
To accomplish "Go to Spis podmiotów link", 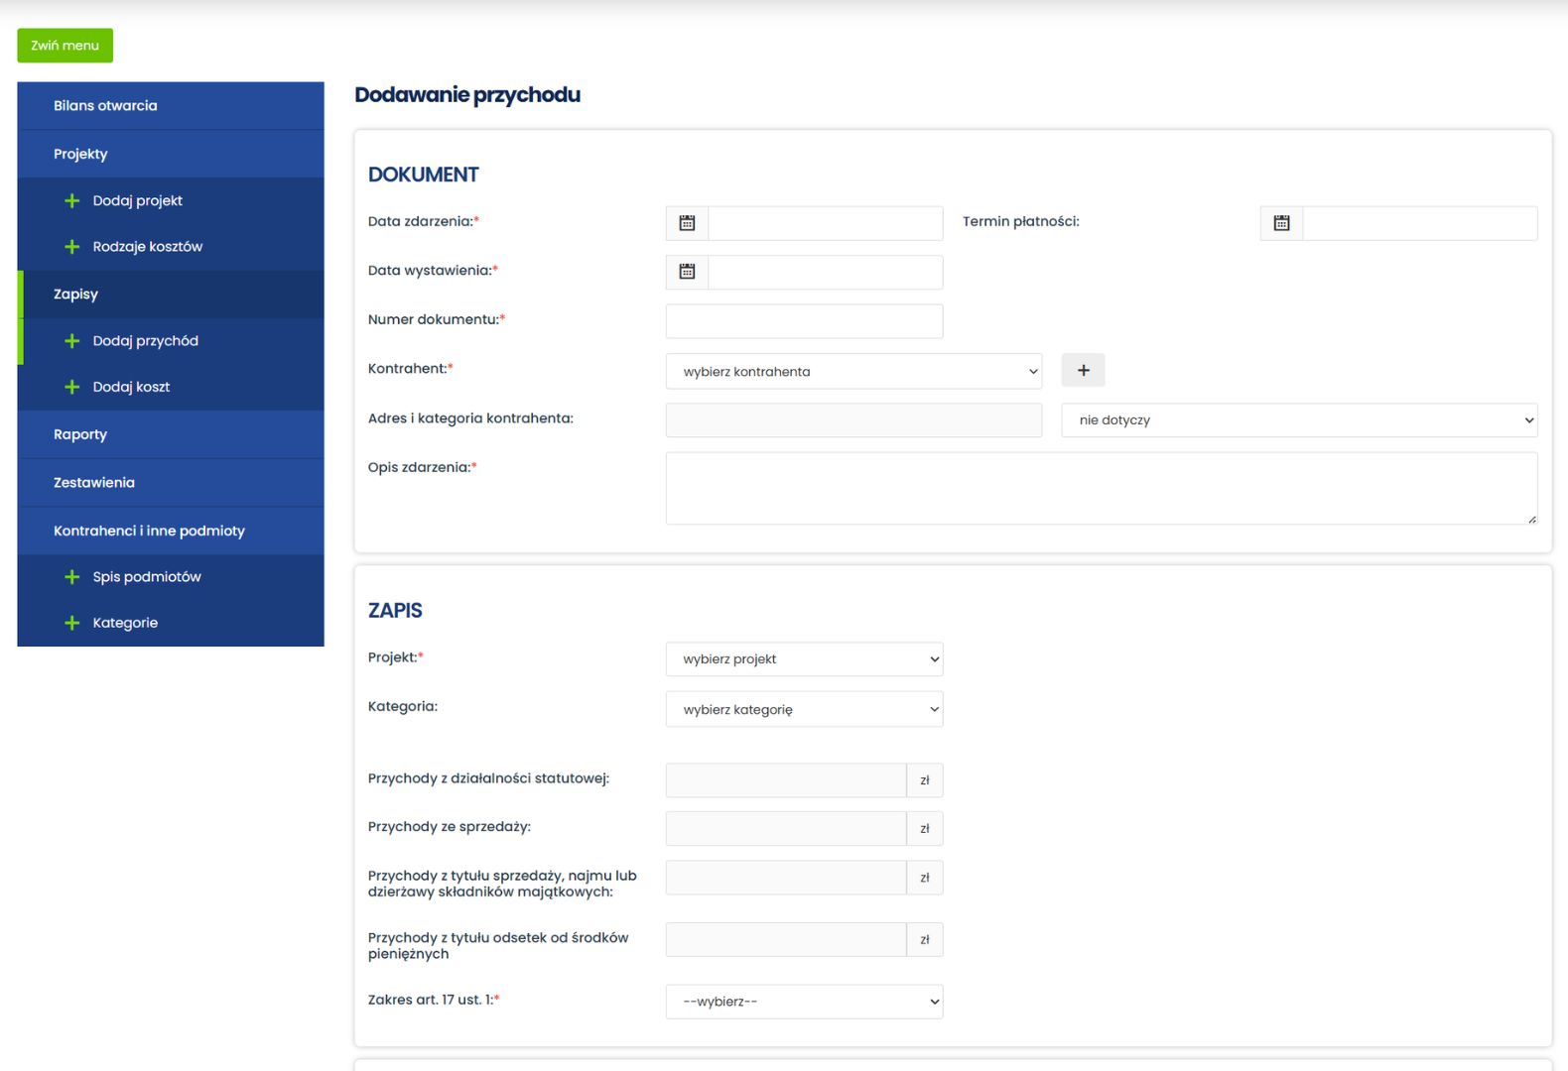I will (x=147, y=577).
